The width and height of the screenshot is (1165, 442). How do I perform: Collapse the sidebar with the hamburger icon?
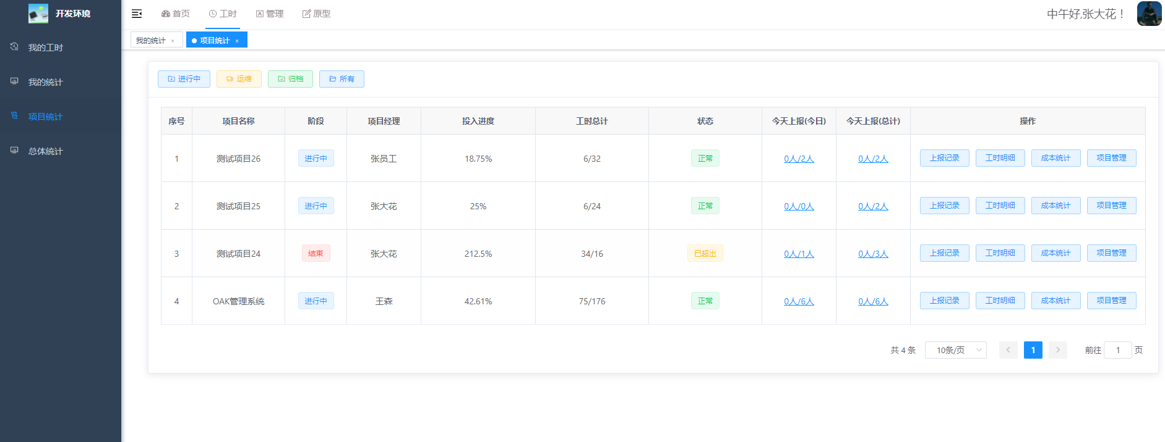click(x=137, y=14)
